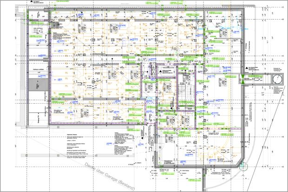The width and height of the screenshot is (288, 192).
Task: Select the black triangle marker at the drawing's top-left edge
Action: pyautogui.click(x=32, y=1)
